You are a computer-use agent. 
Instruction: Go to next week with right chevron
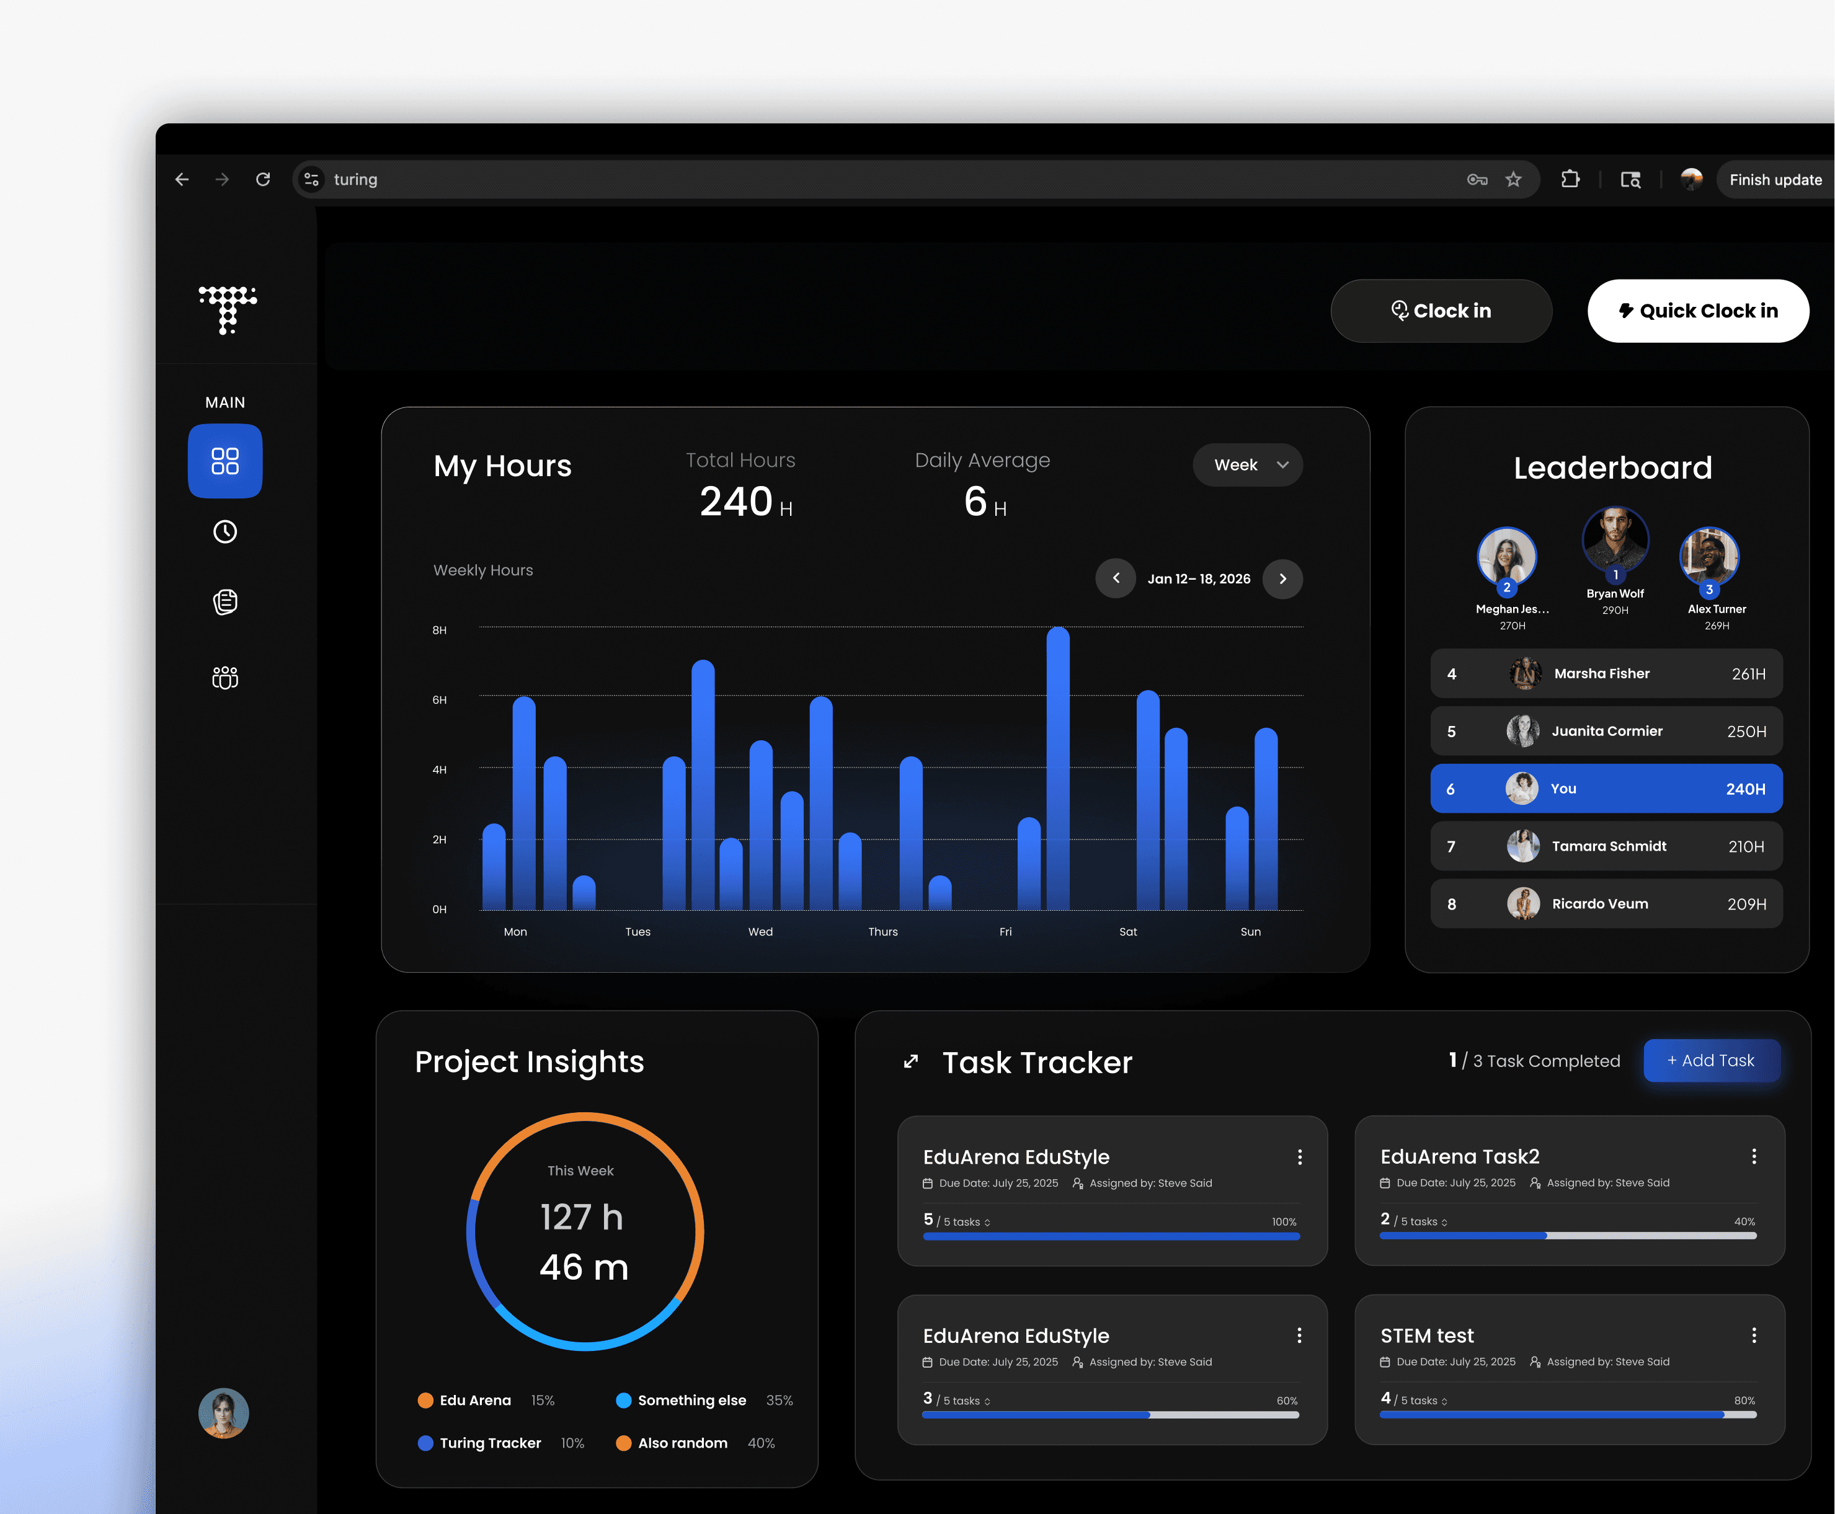point(1282,578)
